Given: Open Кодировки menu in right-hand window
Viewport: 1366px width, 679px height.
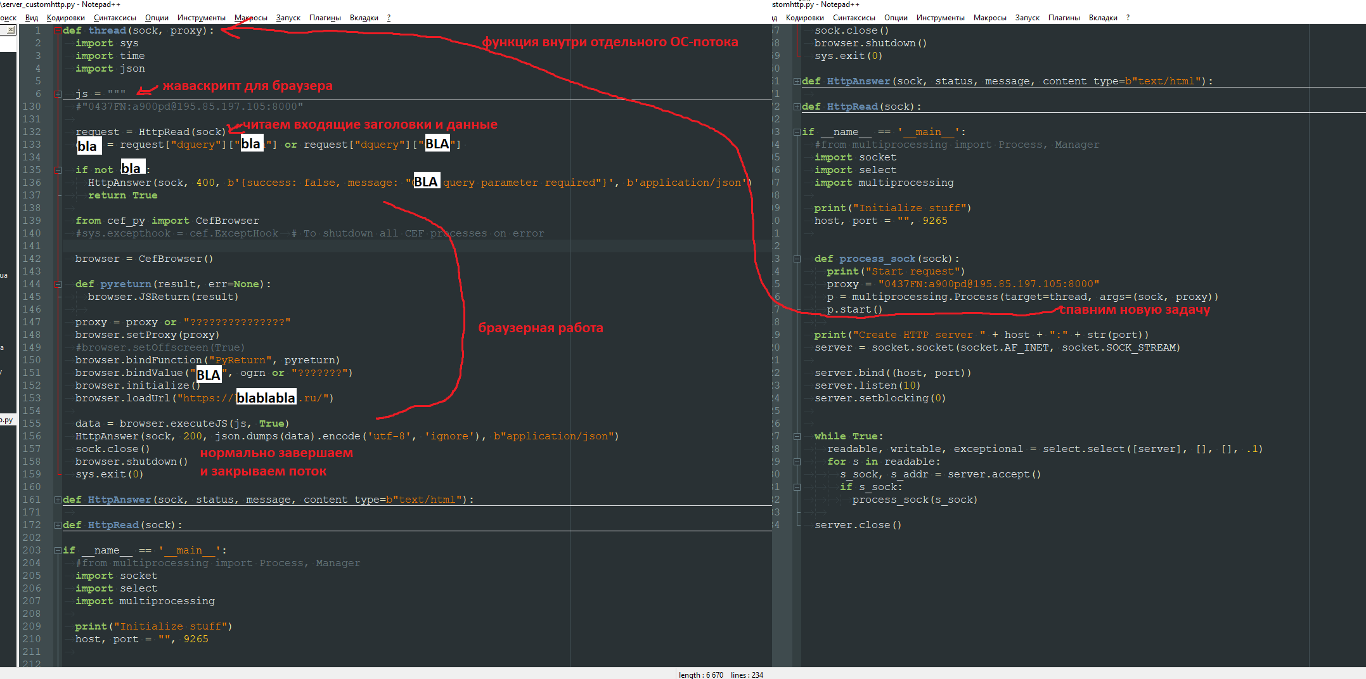Looking at the screenshot, I should point(805,18).
